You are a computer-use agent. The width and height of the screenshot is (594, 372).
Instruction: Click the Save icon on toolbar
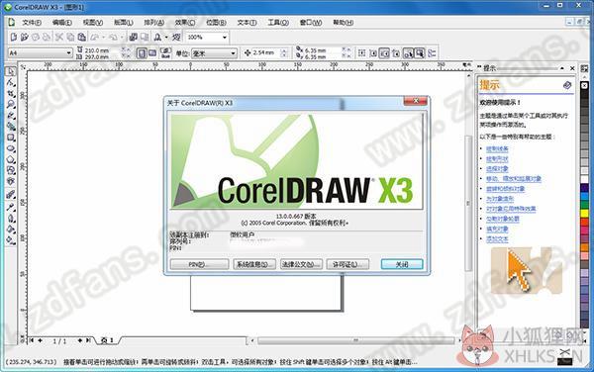coord(36,37)
